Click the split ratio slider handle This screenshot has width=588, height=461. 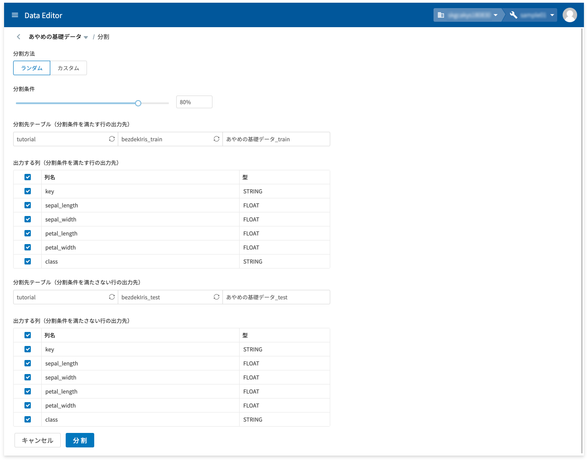tap(138, 103)
